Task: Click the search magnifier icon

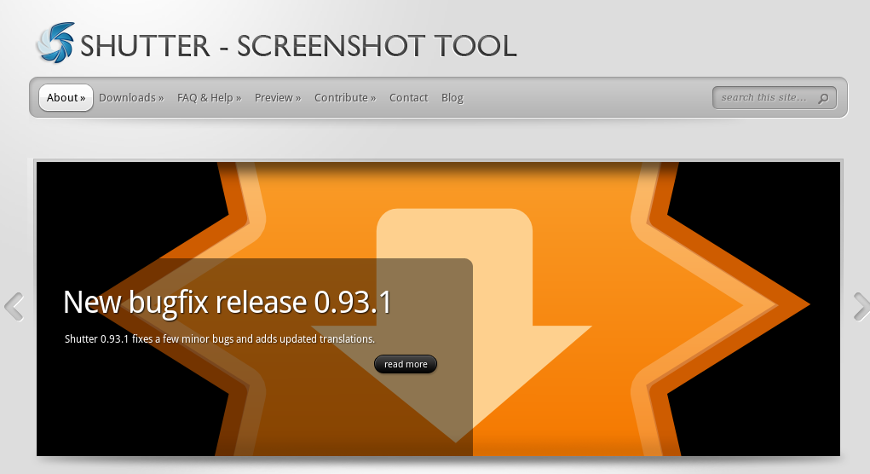Action: tap(823, 98)
